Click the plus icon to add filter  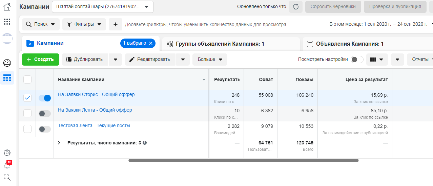[116, 24]
